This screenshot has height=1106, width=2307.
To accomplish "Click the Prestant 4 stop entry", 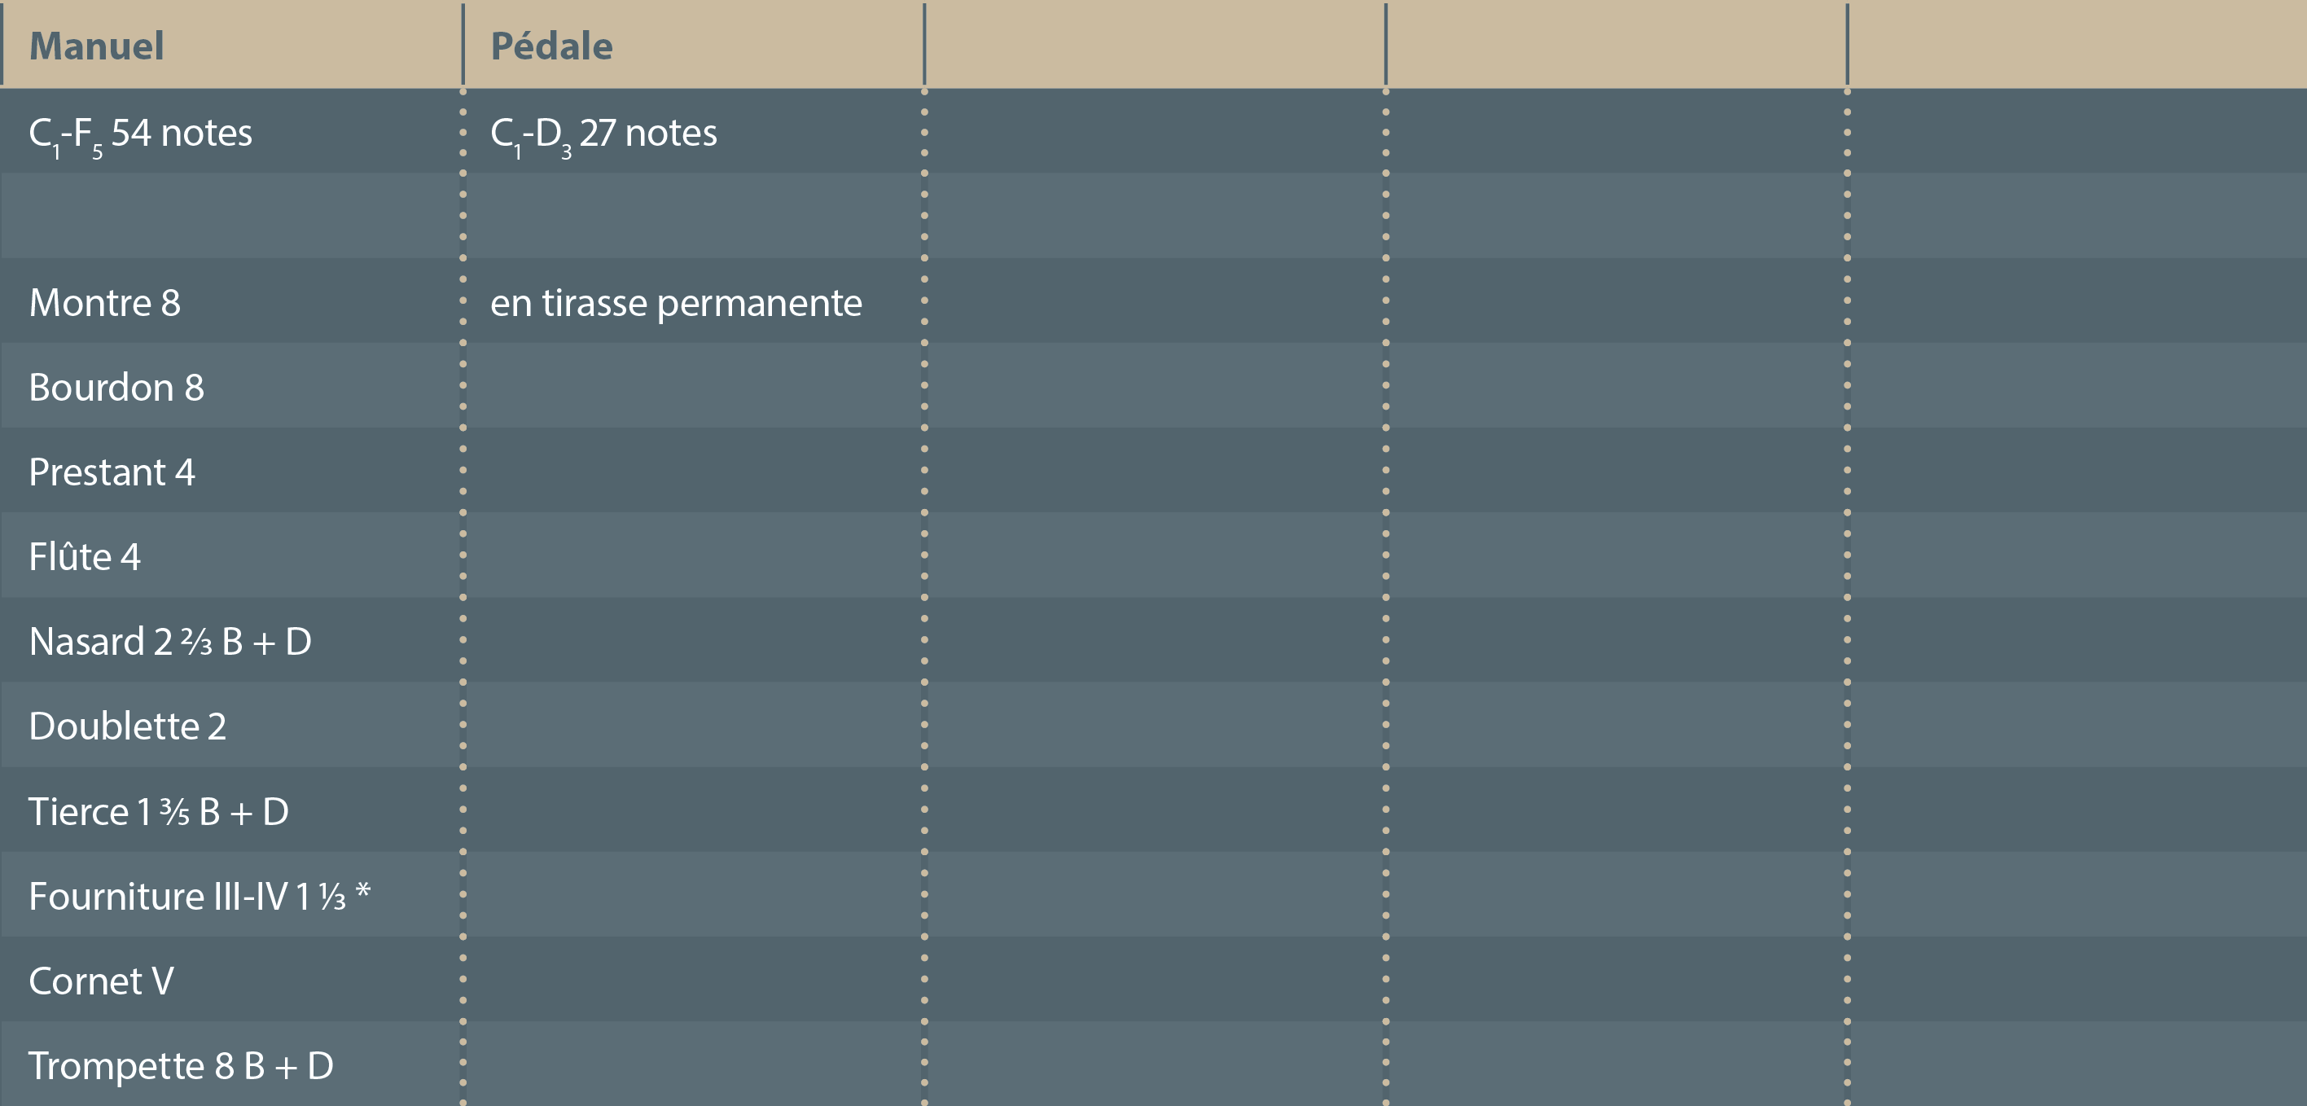I will coord(112,472).
